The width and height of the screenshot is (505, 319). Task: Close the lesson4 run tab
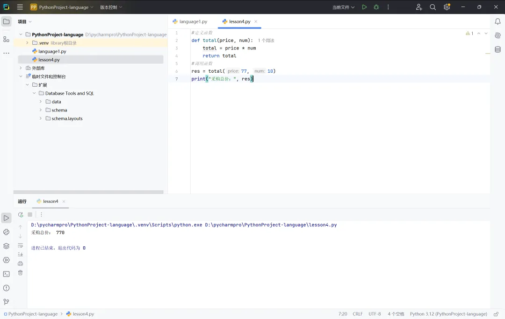(x=64, y=201)
